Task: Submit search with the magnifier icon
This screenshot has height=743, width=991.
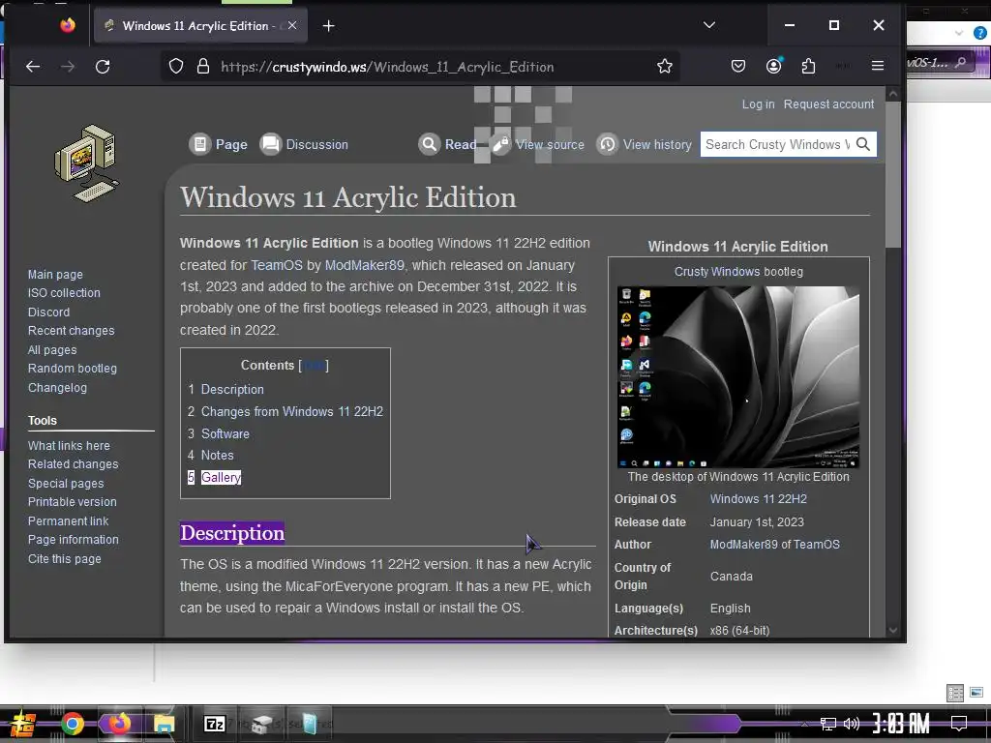Action: [863, 144]
